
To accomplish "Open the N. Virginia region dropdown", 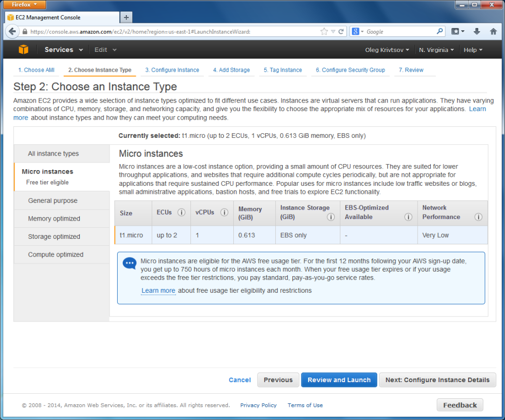I will pyautogui.click(x=436, y=50).
